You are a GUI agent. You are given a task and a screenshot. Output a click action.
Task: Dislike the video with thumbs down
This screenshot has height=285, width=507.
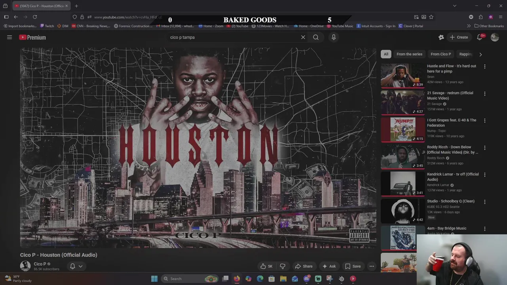(282, 266)
